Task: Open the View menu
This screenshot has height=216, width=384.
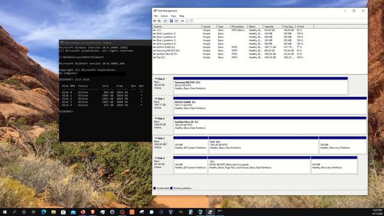Action: (x=173, y=16)
